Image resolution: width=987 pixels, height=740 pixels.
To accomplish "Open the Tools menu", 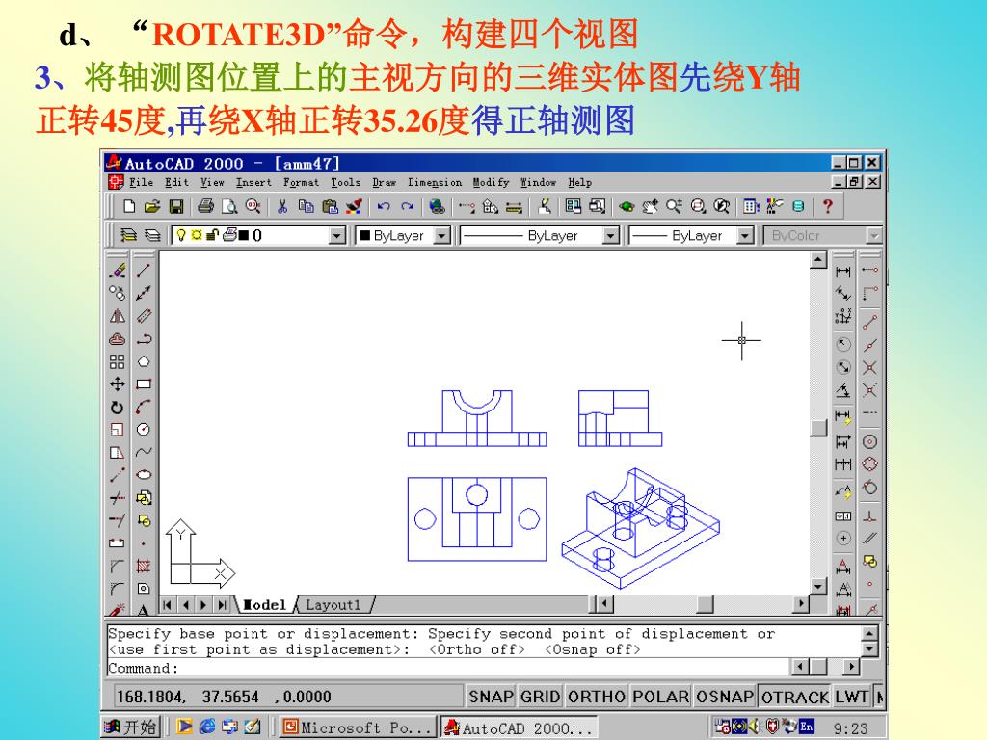I will (346, 182).
